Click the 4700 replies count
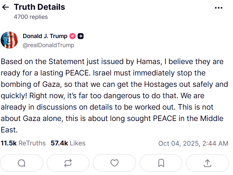Viewport: 233px width, 175px height. click(31, 17)
